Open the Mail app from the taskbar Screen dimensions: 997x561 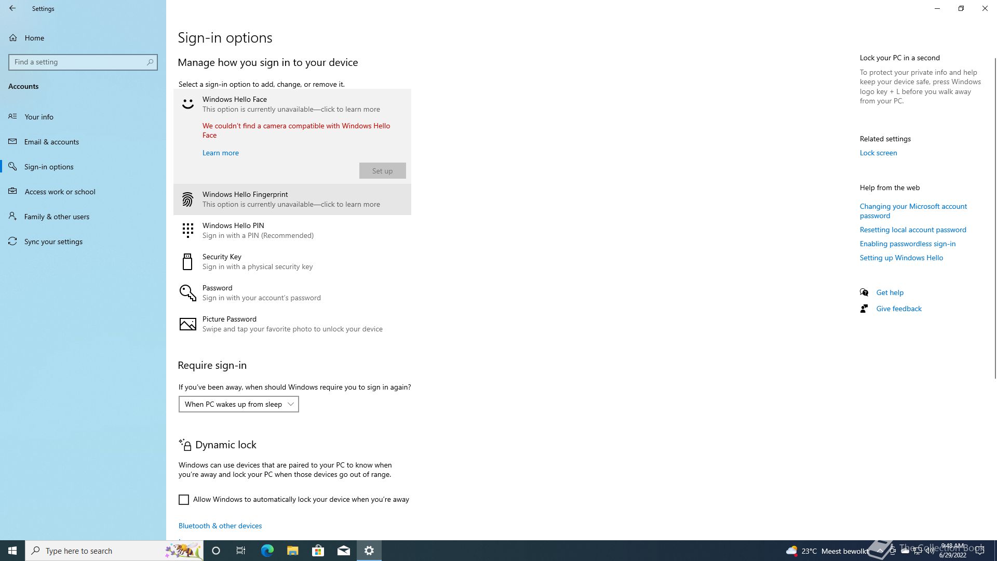(x=343, y=551)
